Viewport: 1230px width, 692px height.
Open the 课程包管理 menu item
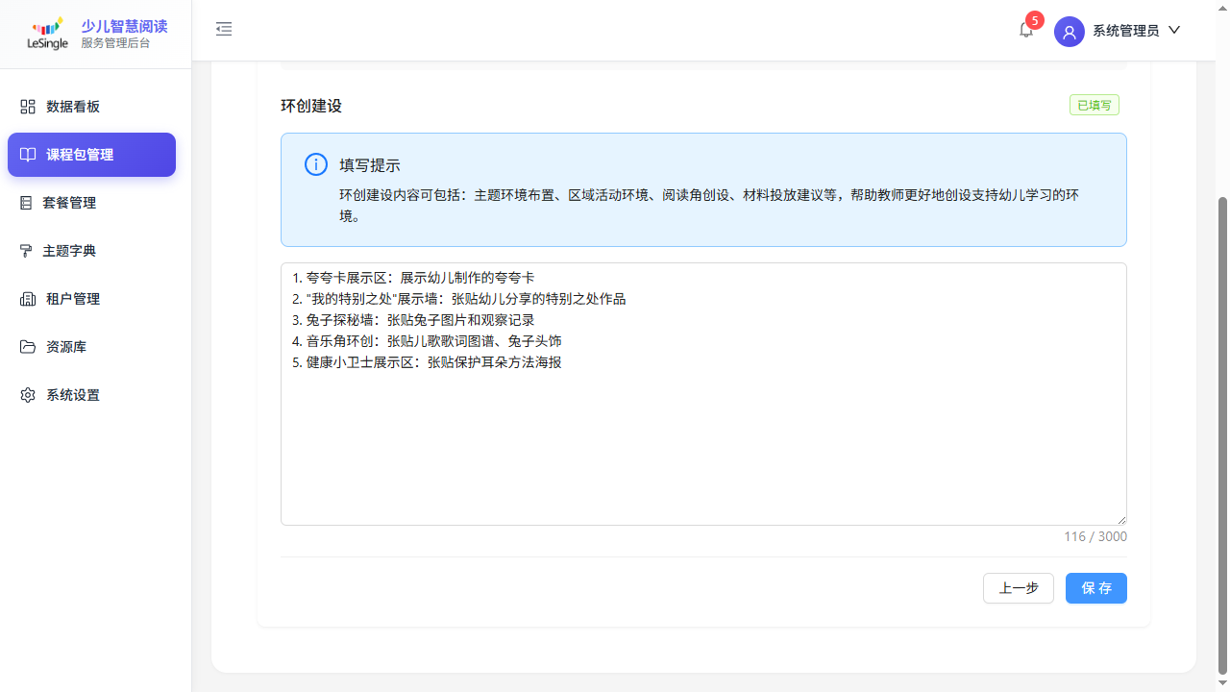tap(91, 155)
